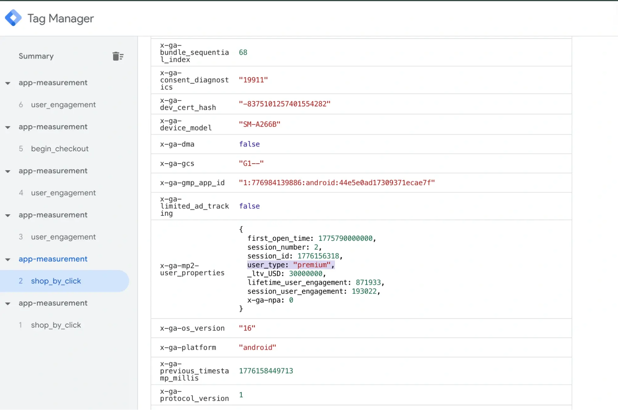Click the x-ga-dma false value
Viewport: 618px width, 410px height.
(249, 144)
